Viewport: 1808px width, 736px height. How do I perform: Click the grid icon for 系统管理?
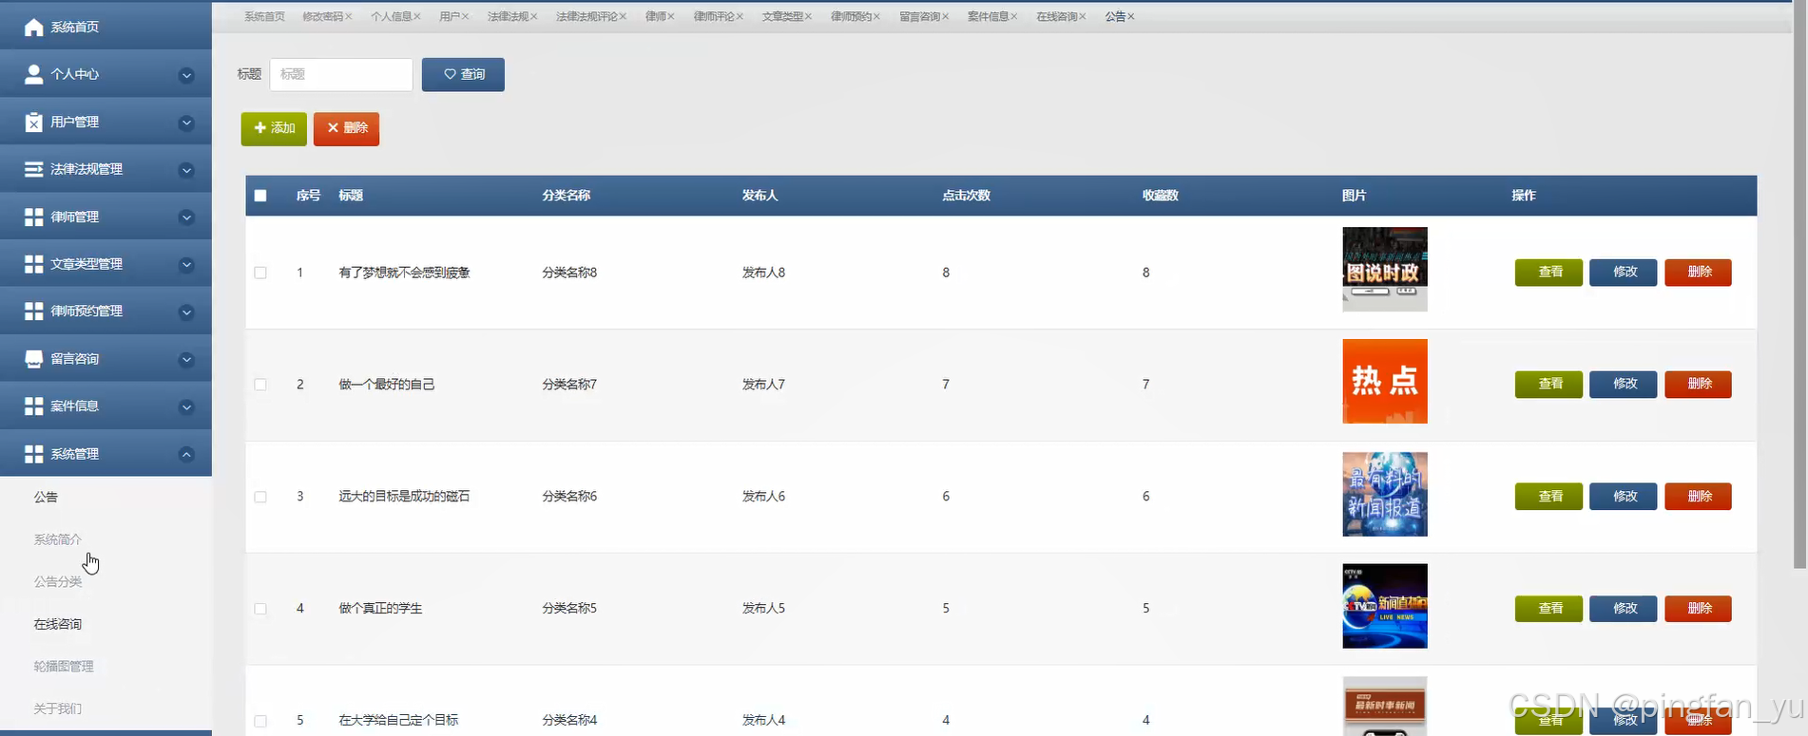[x=33, y=454]
